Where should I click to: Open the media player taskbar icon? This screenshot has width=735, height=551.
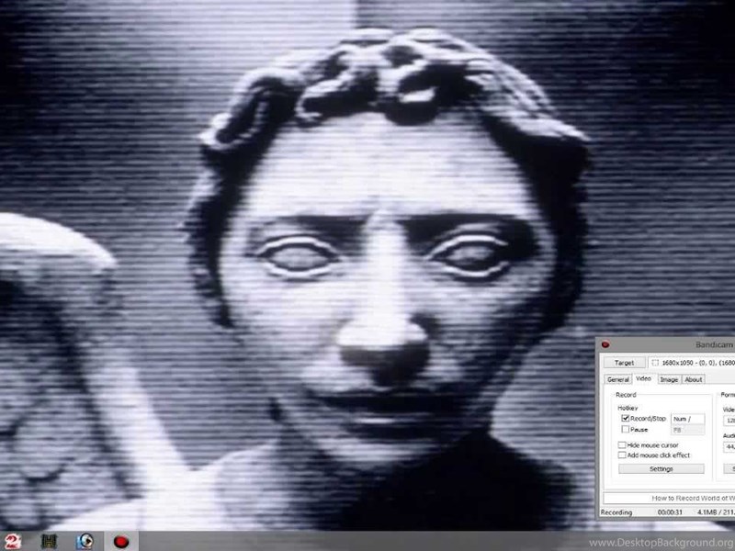[86, 541]
